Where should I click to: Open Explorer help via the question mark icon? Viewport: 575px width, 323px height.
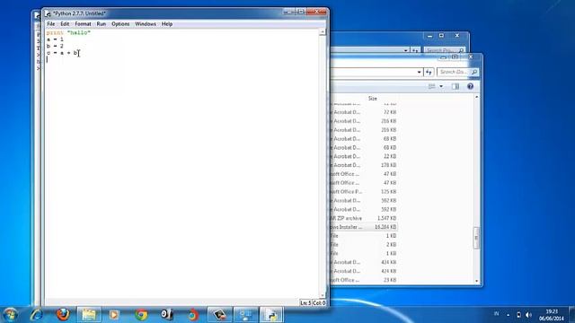(x=470, y=86)
